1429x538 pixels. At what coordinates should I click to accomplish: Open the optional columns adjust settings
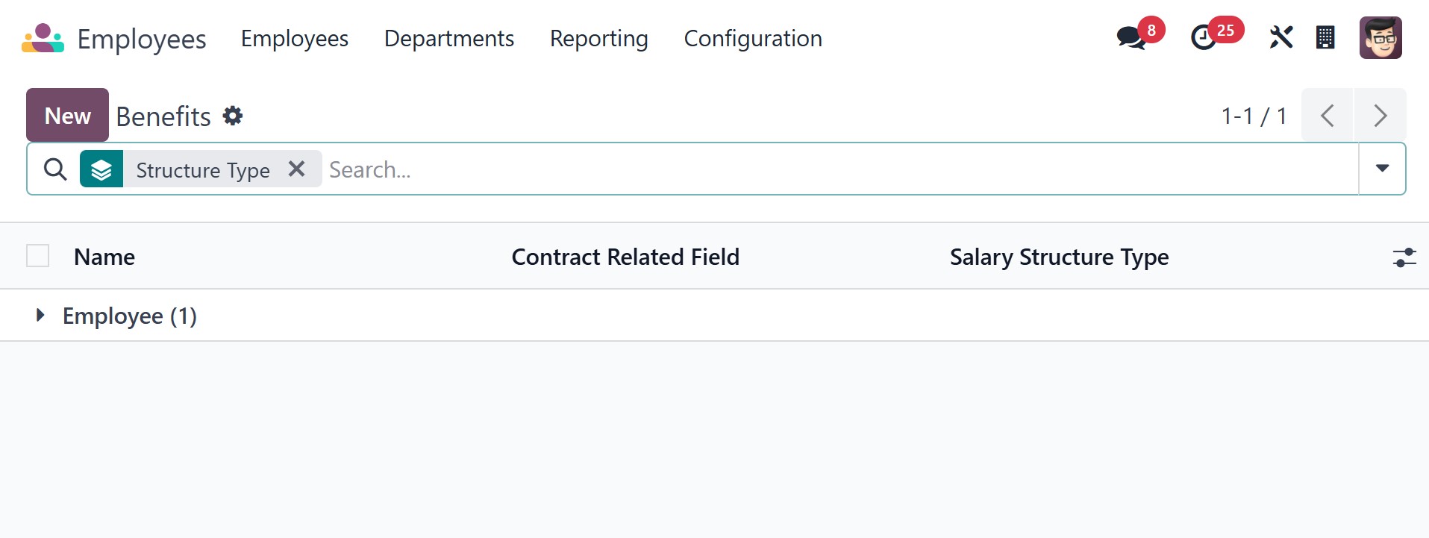[1404, 257]
